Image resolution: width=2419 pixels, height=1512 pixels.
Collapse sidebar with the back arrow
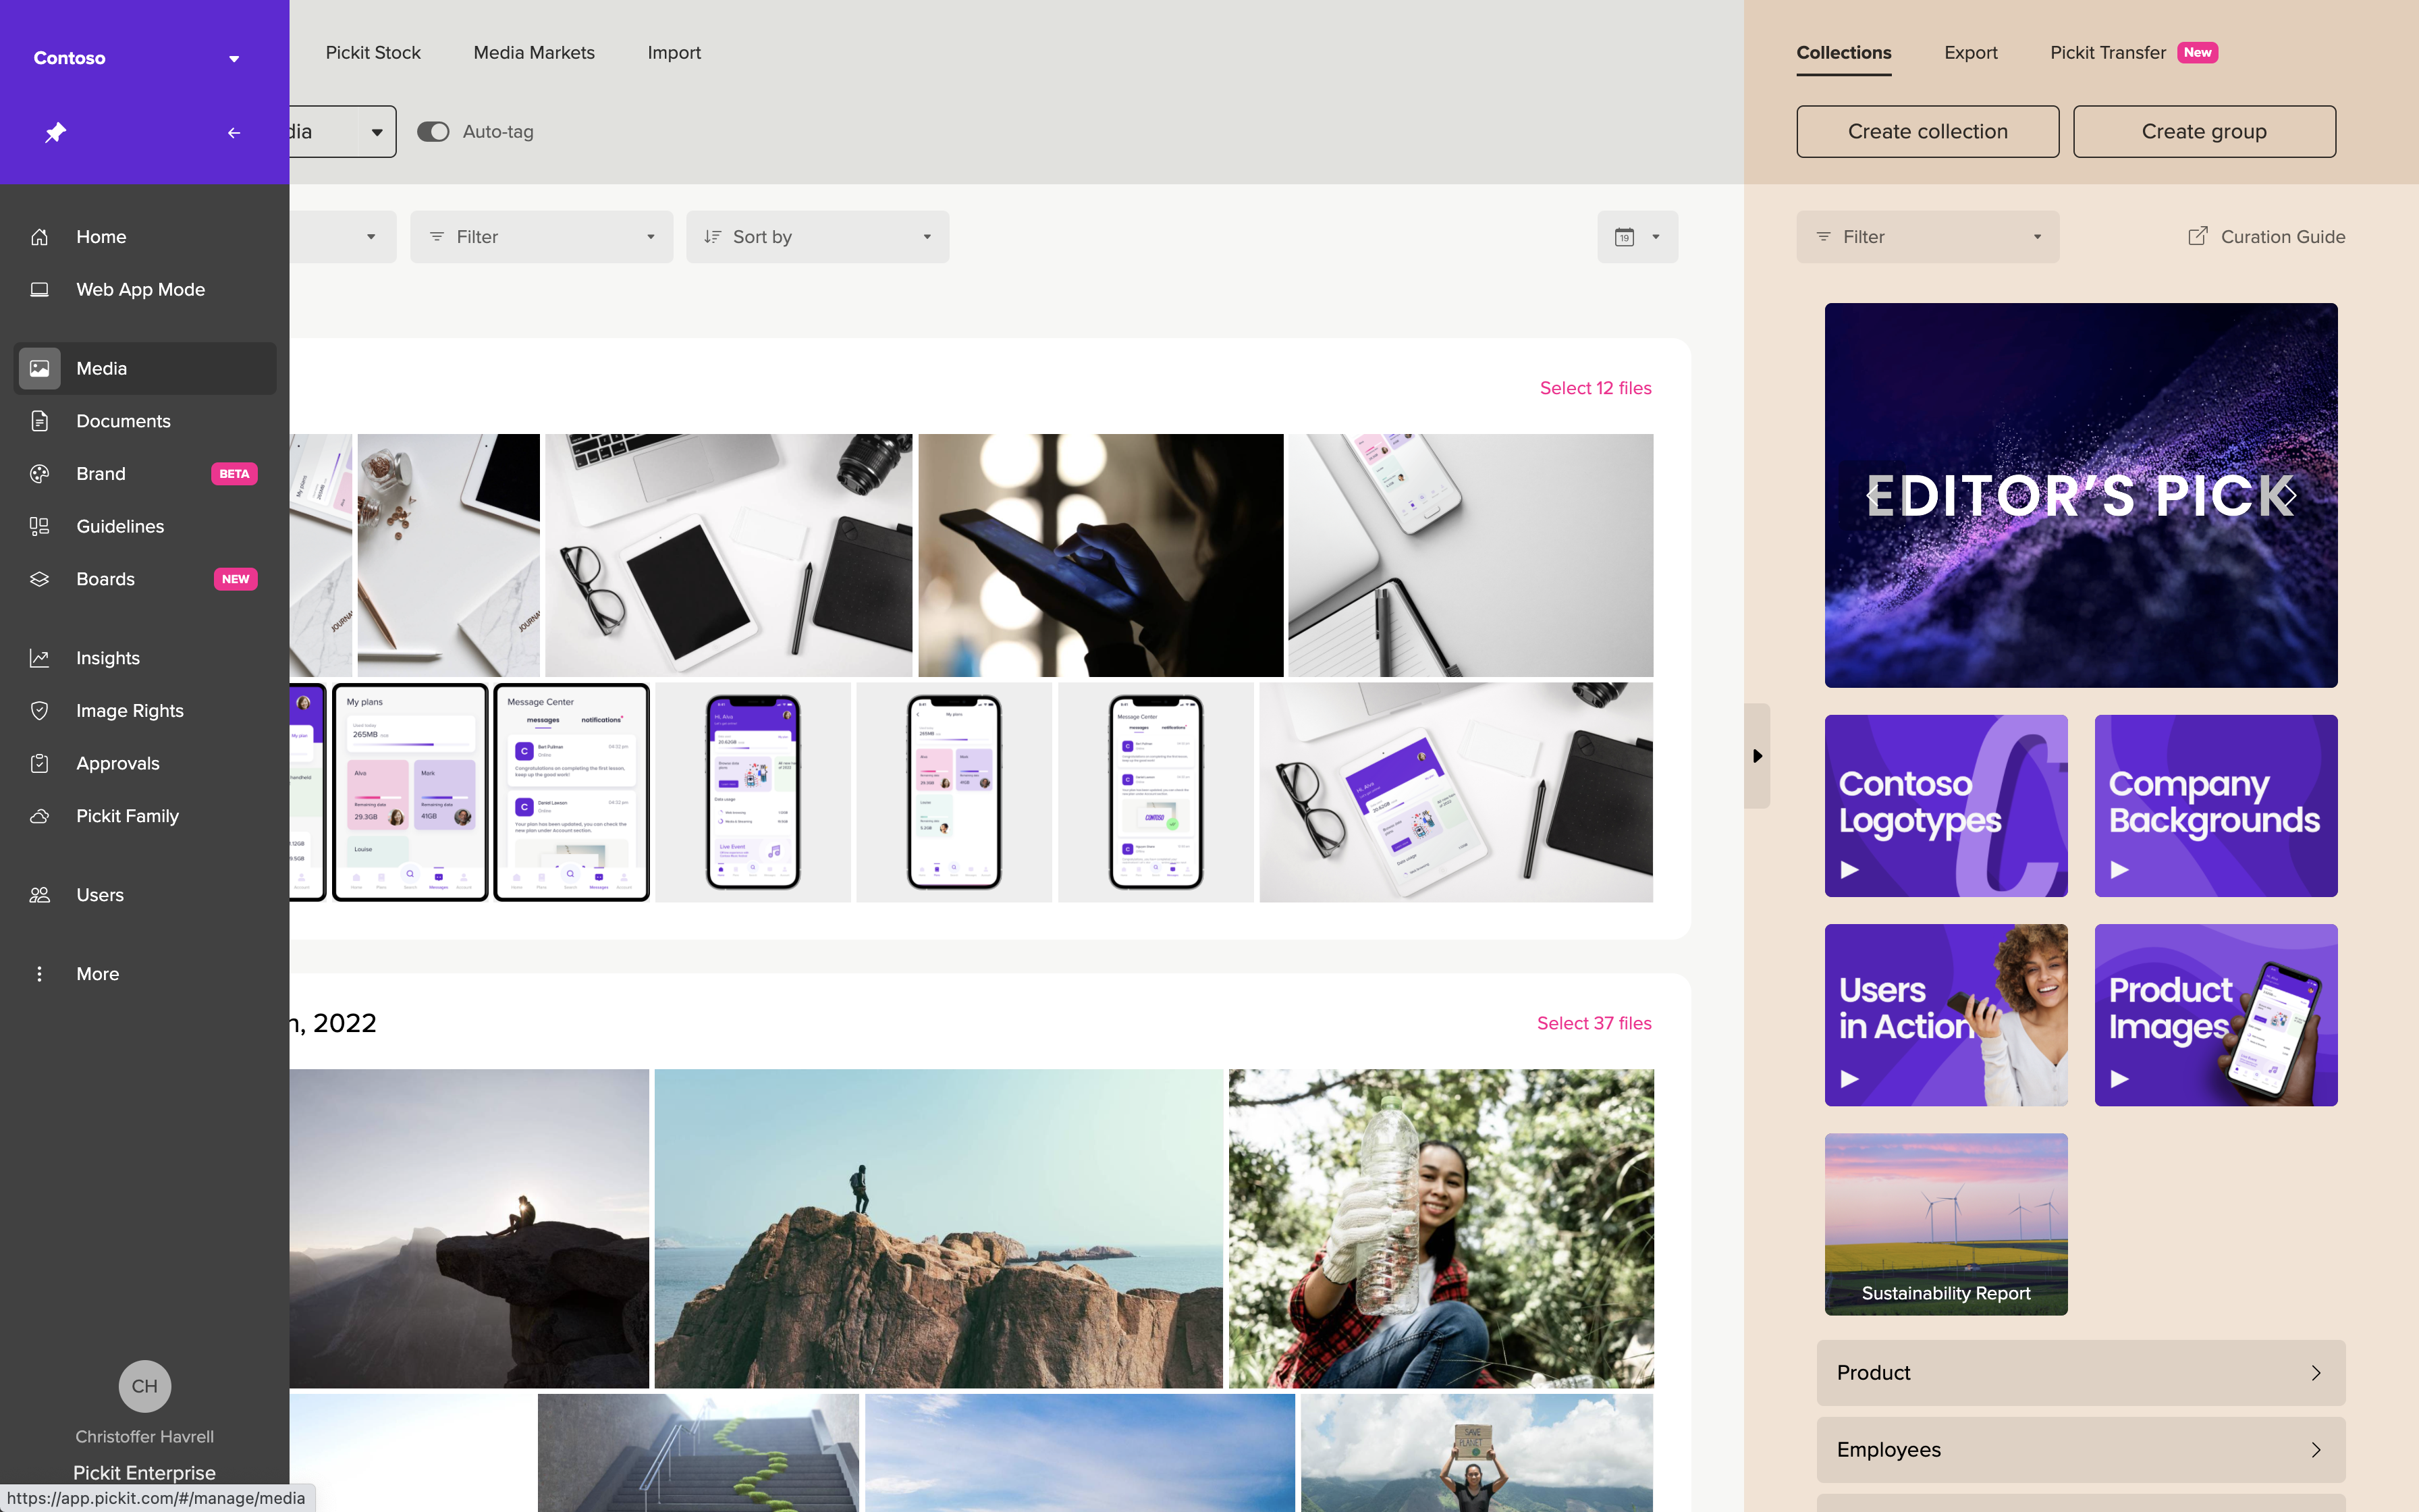[234, 132]
